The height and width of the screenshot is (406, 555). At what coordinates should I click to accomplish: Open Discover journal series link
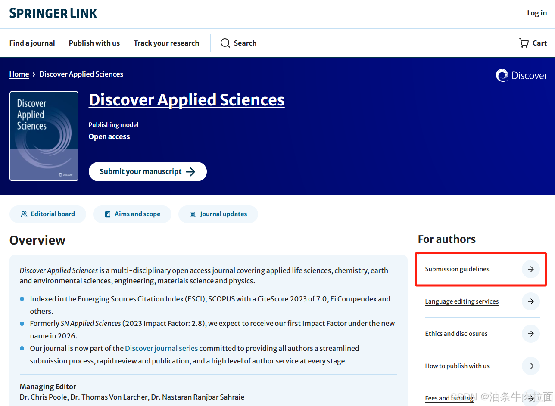162,348
